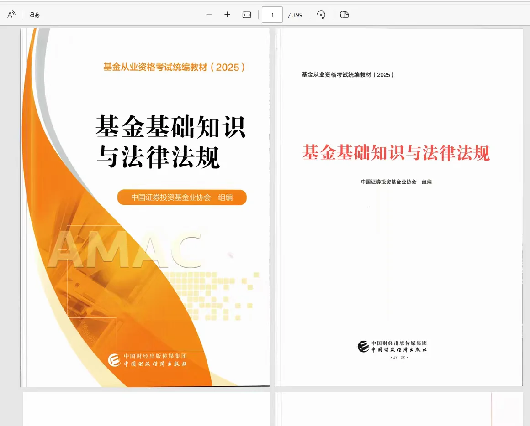
Task: Select the title page with red heading
Action: click(x=399, y=208)
